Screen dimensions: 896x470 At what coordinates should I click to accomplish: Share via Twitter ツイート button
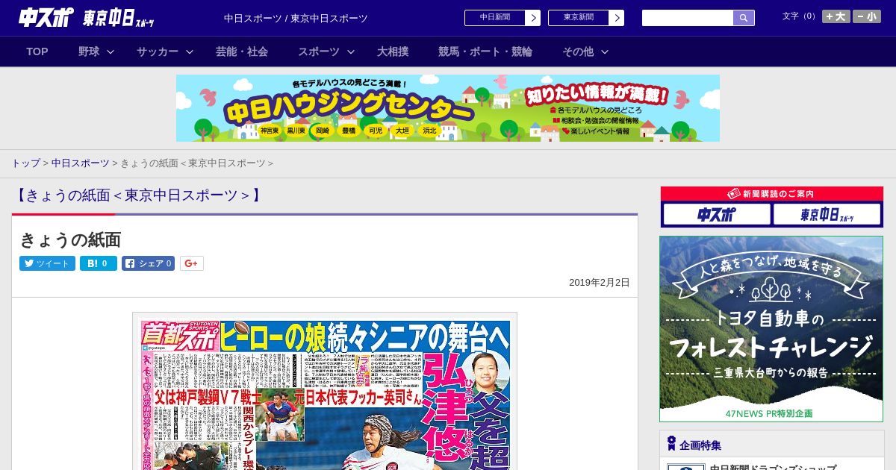point(47,263)
